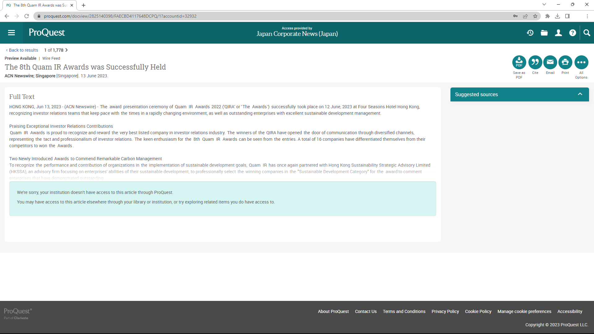Screen dimensions: 594x334
Task: Open Accessibility footer link
Action: [x=570, y=311]
